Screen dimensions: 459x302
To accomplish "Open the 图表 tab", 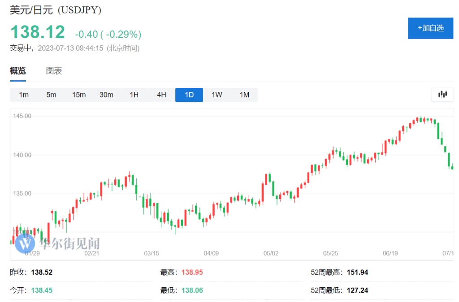I will (54, 71).
